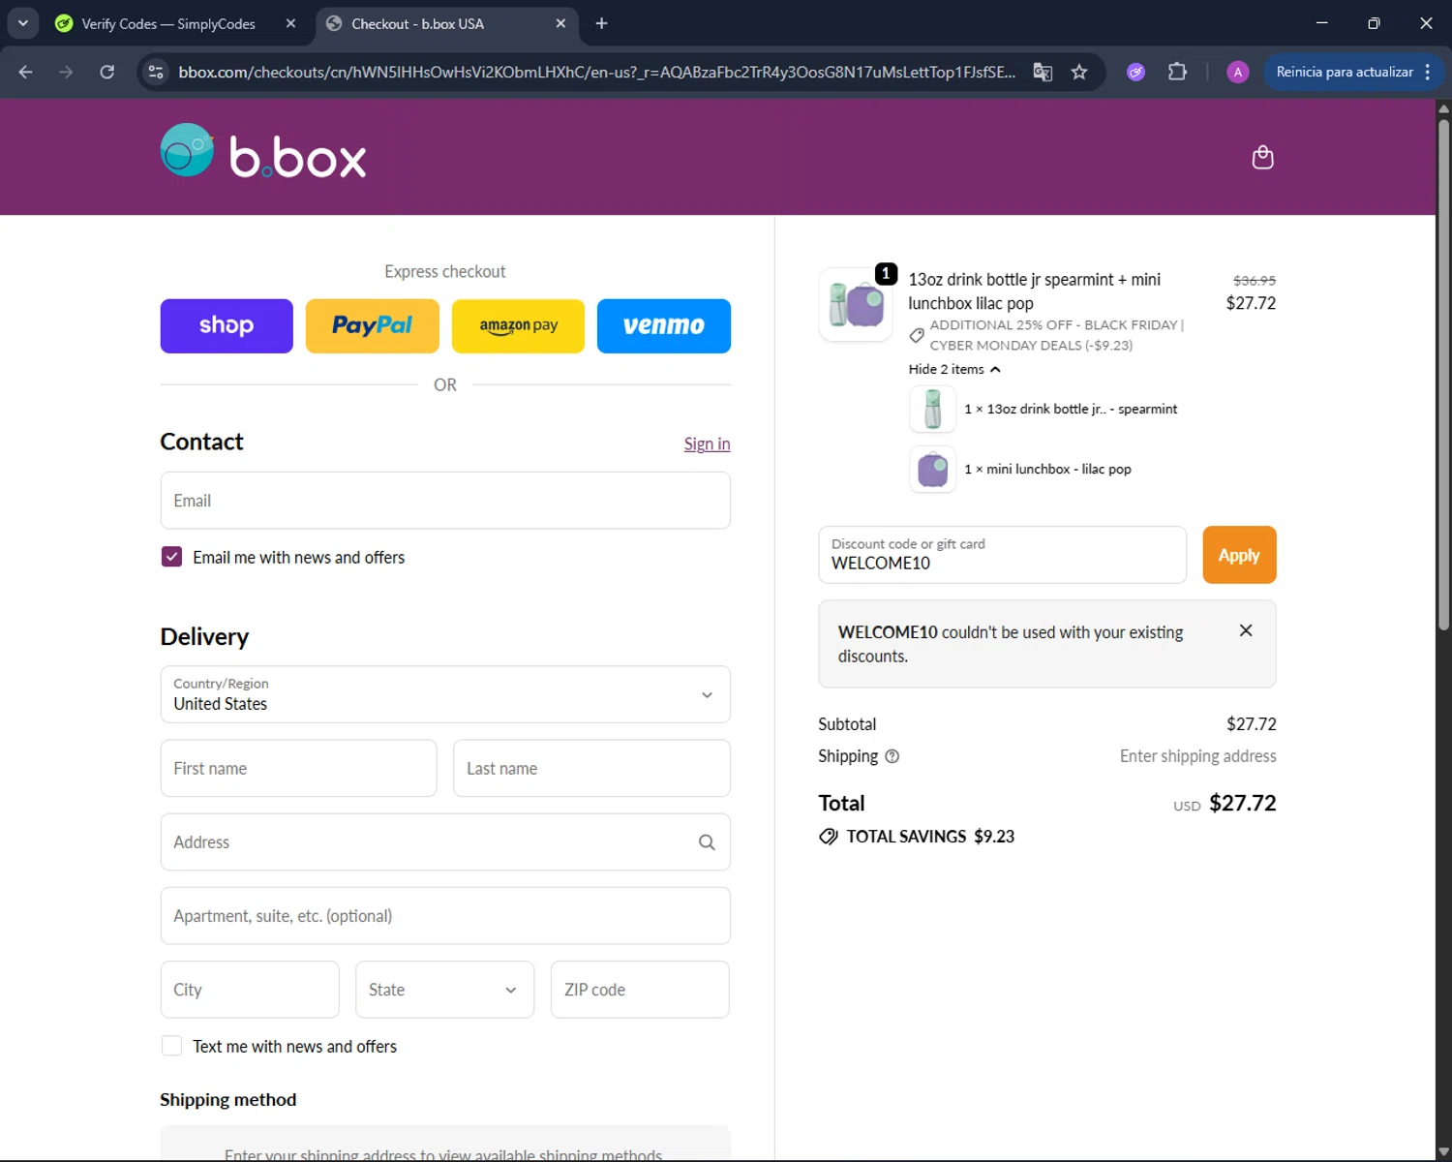1452x1162 pixels.
Task: Click the browser URL address bar
Action: tap(596, 72)
